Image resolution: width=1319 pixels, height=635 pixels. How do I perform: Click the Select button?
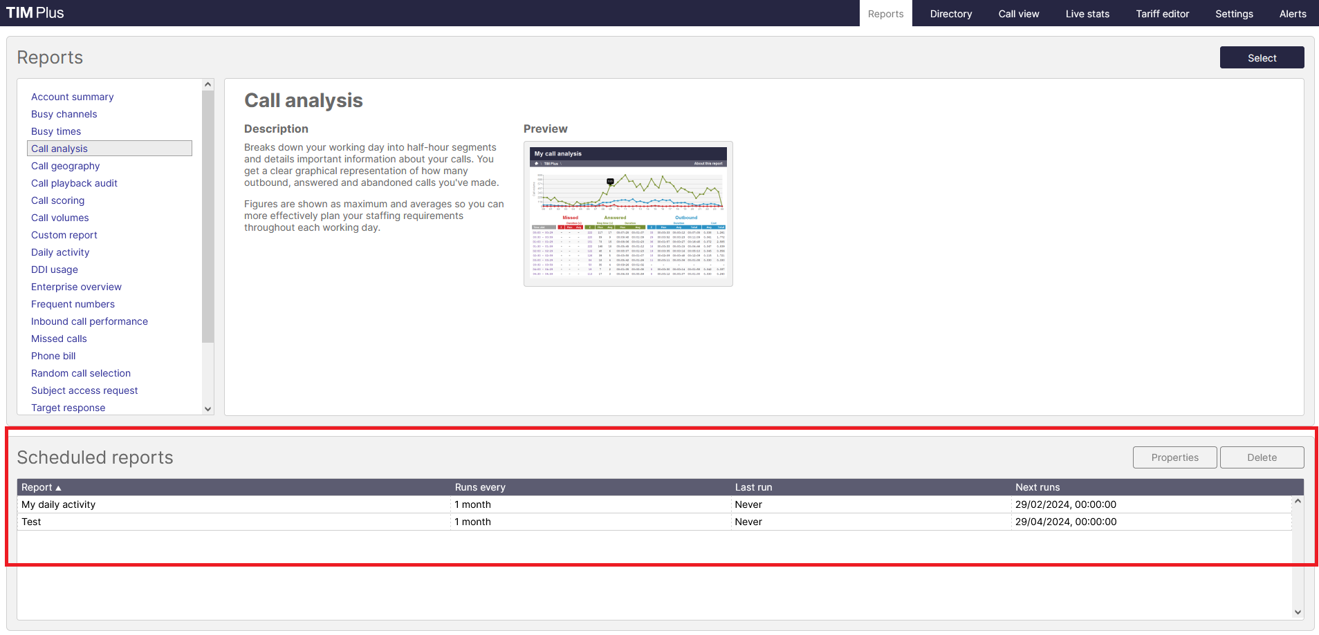pos(1262,57)
